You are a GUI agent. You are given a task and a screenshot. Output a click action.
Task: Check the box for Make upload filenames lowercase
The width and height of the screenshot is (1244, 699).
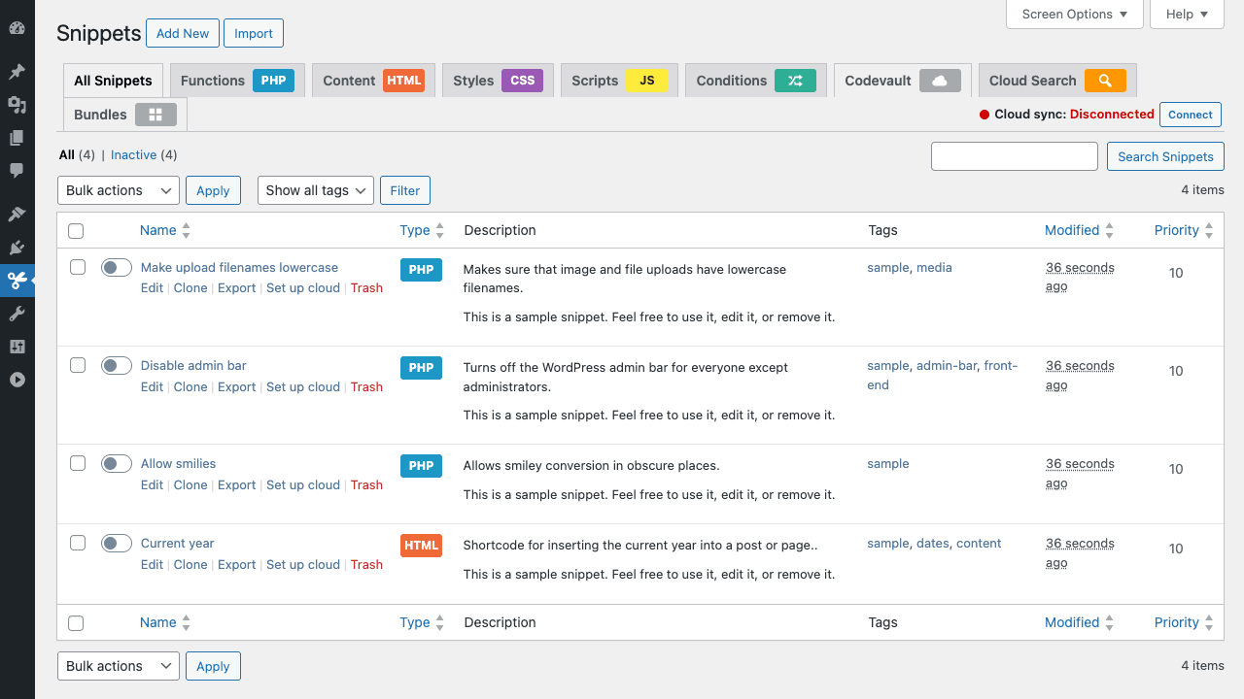78,267
